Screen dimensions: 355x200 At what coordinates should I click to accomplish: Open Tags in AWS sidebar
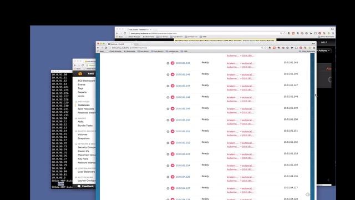pos(80,88)
